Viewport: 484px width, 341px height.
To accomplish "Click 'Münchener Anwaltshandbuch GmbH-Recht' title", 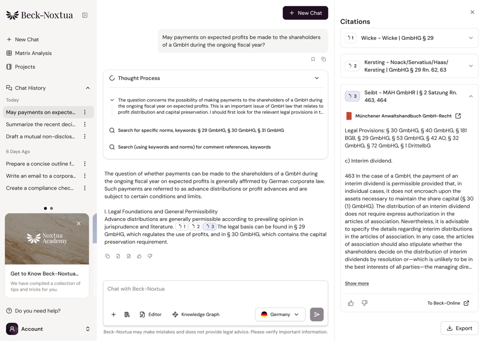I will pos(403,116).
